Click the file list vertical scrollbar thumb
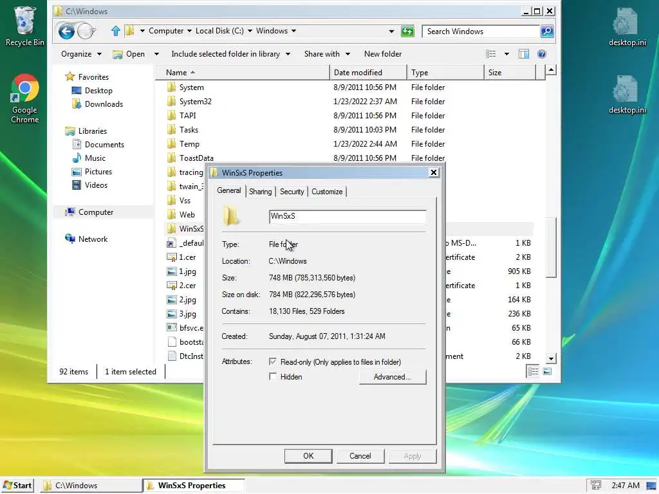Image resolution: width=659 pixels, height=494 pixels. (x=551, y=247)
